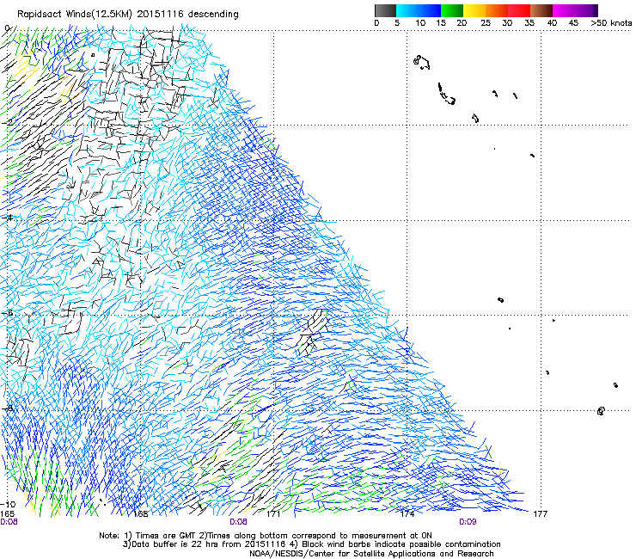Screen dimensions: 636x559
Task: Click the red 30-35 knots legend swatch
Action: (x=519, y=10)
